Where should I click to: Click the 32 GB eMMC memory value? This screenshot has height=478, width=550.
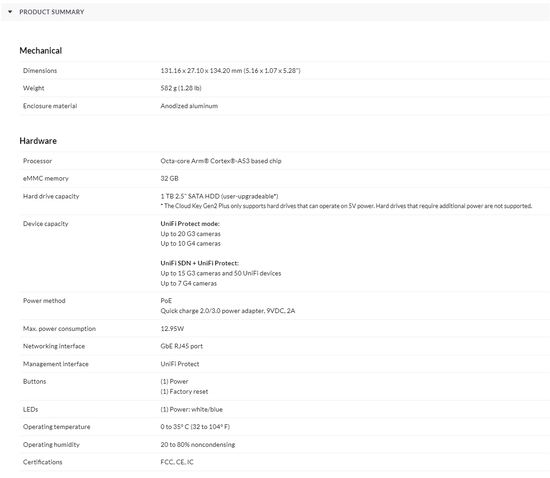point(169,178)
